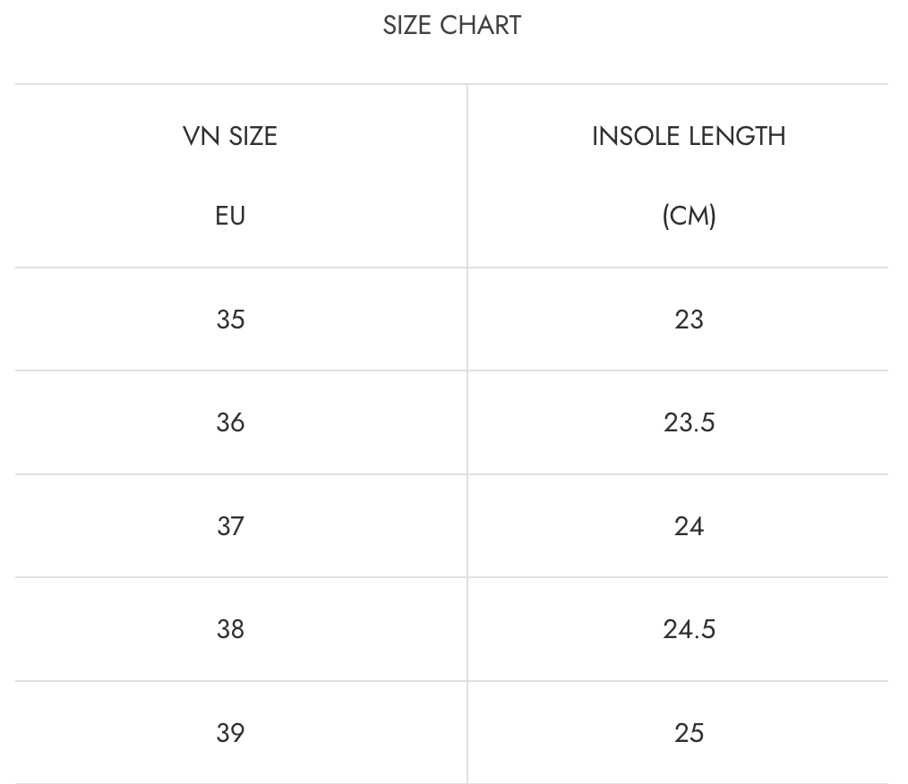Image resolution: width=908 pixels, height=784 pixels.
Task: Click the EU label in header
Action: point(230,216)
